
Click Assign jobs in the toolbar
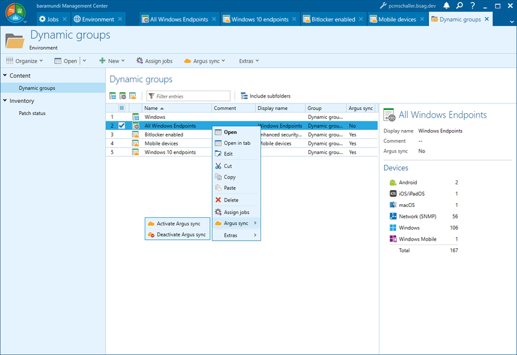pos(154,61)
